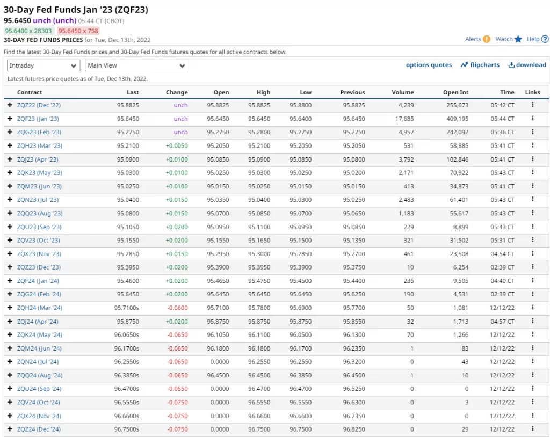Click ZQZ24 last price 96.7500s

(x=127, y=429)
